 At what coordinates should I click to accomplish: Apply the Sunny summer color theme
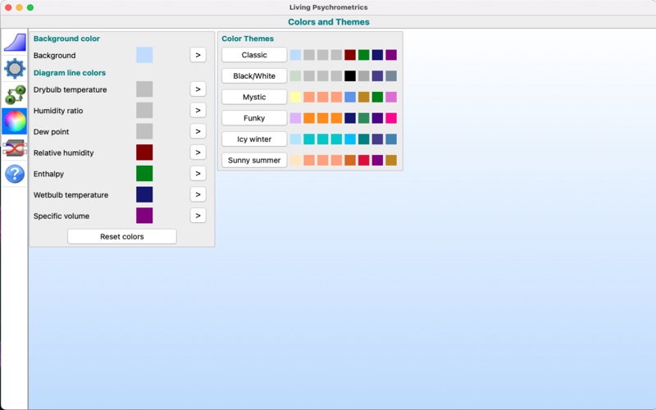point(254,160)
